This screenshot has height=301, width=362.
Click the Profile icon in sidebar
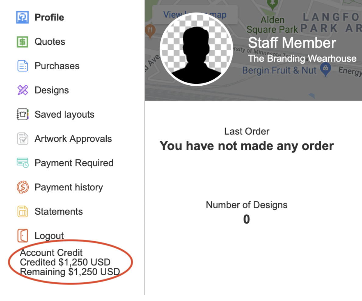tap(22, 17)
